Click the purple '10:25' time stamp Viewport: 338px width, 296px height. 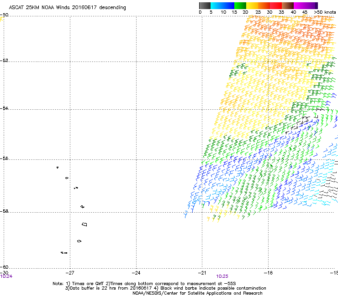click(x=222, y=276)
